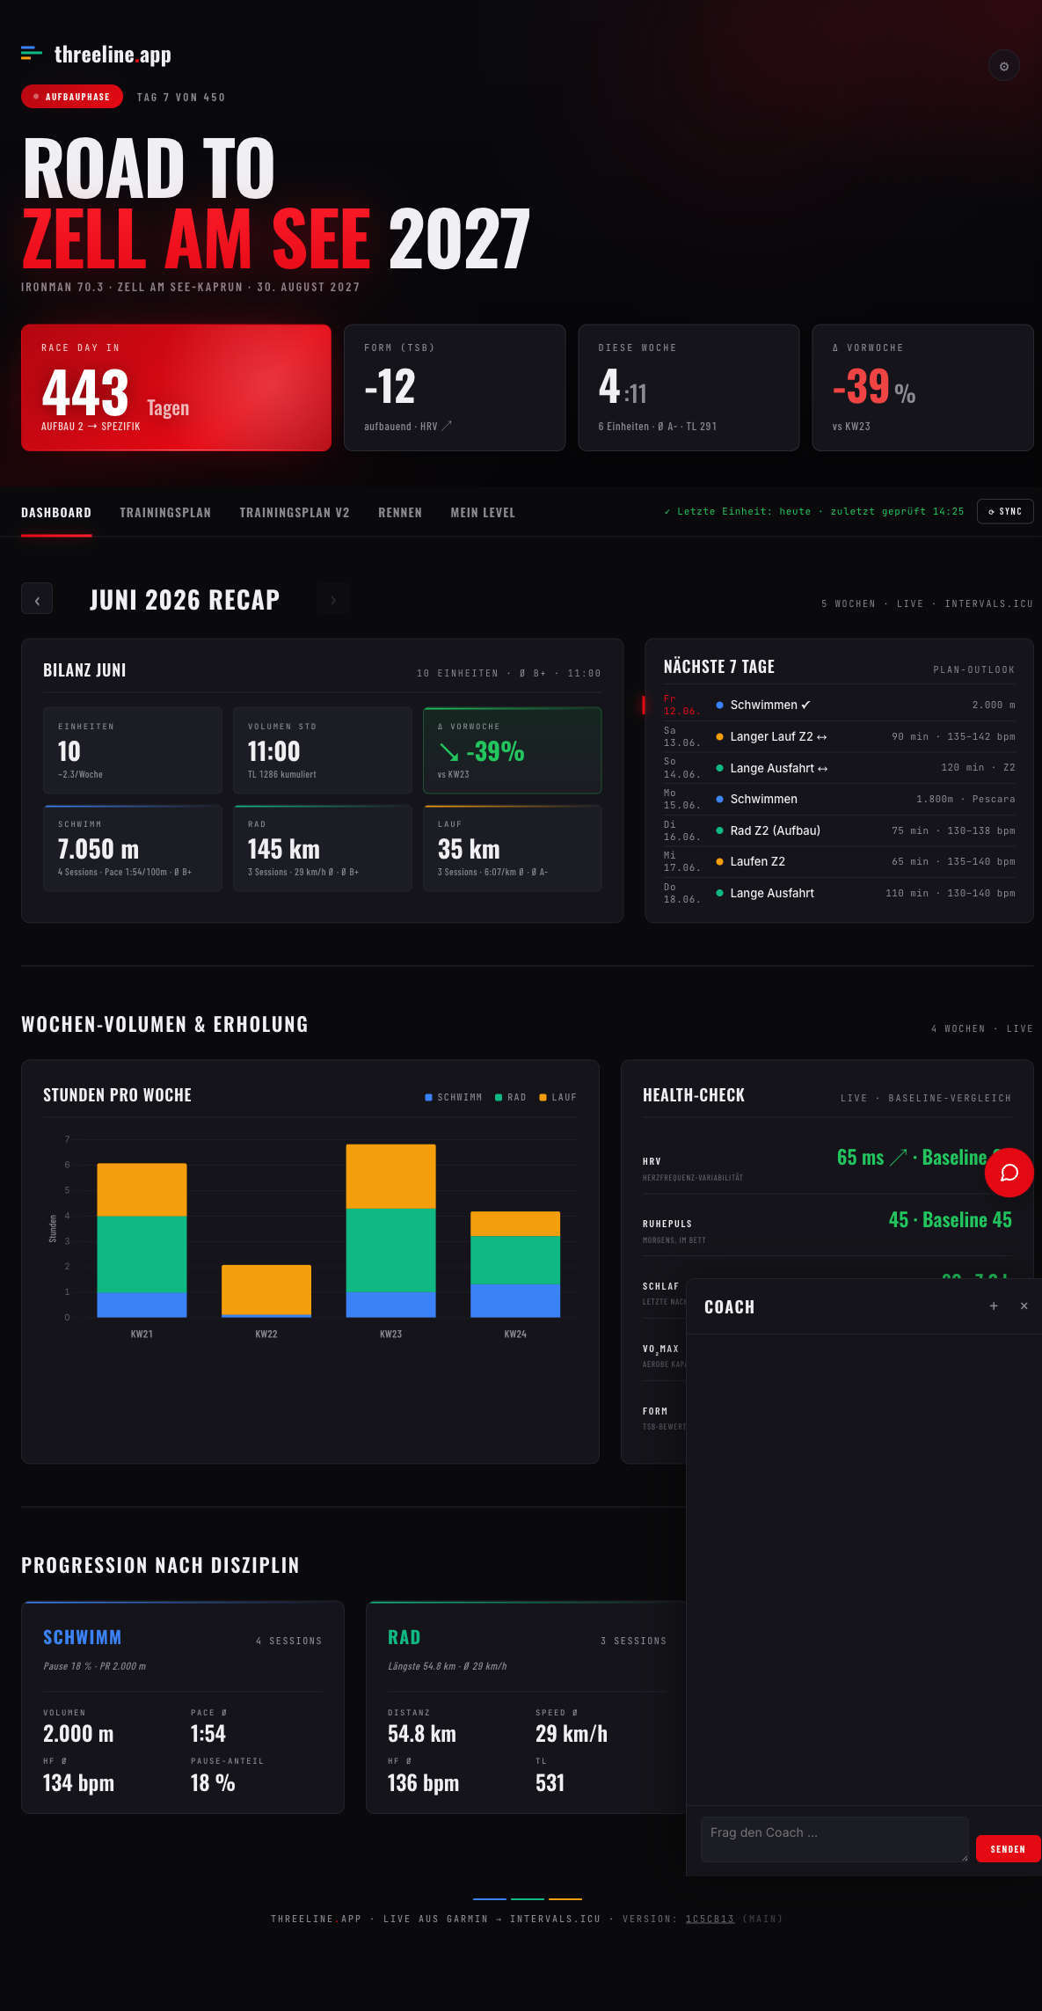Select the 'Rad Z2 (Aufbau)' row
Image resolution: width=1042 pixels, height=2011 pixels.
click(840, 830)
